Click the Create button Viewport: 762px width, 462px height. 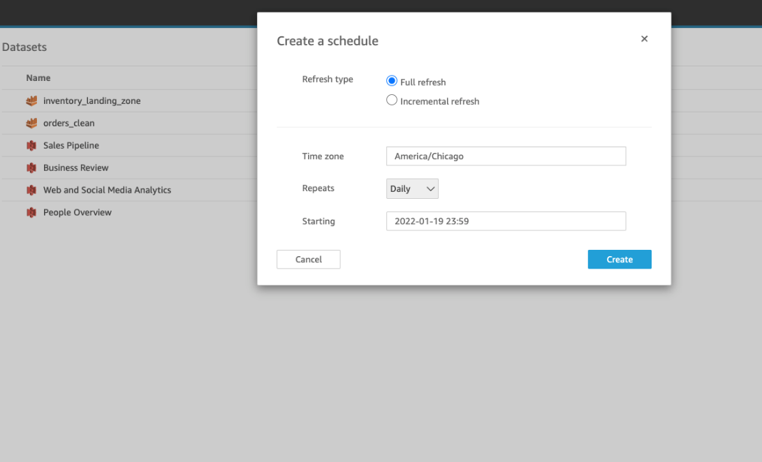[620, 260]
